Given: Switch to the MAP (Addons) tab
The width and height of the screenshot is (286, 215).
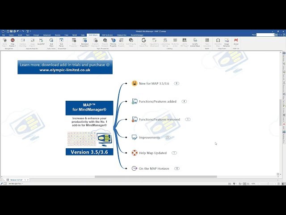Looking at the screenshot, I should tap(107, 35).
